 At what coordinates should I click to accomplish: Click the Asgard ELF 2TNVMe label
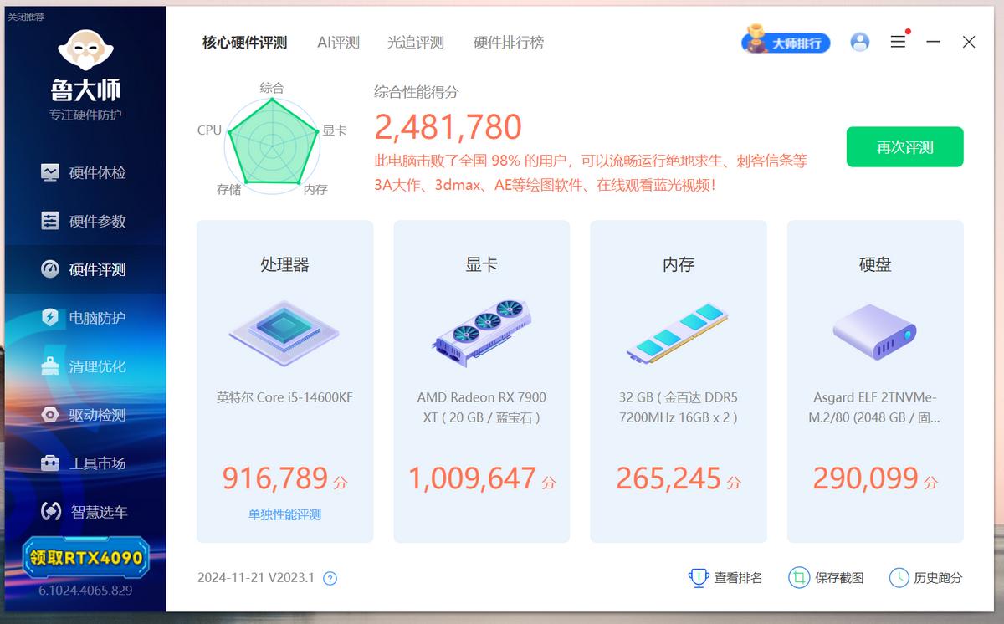875,407
